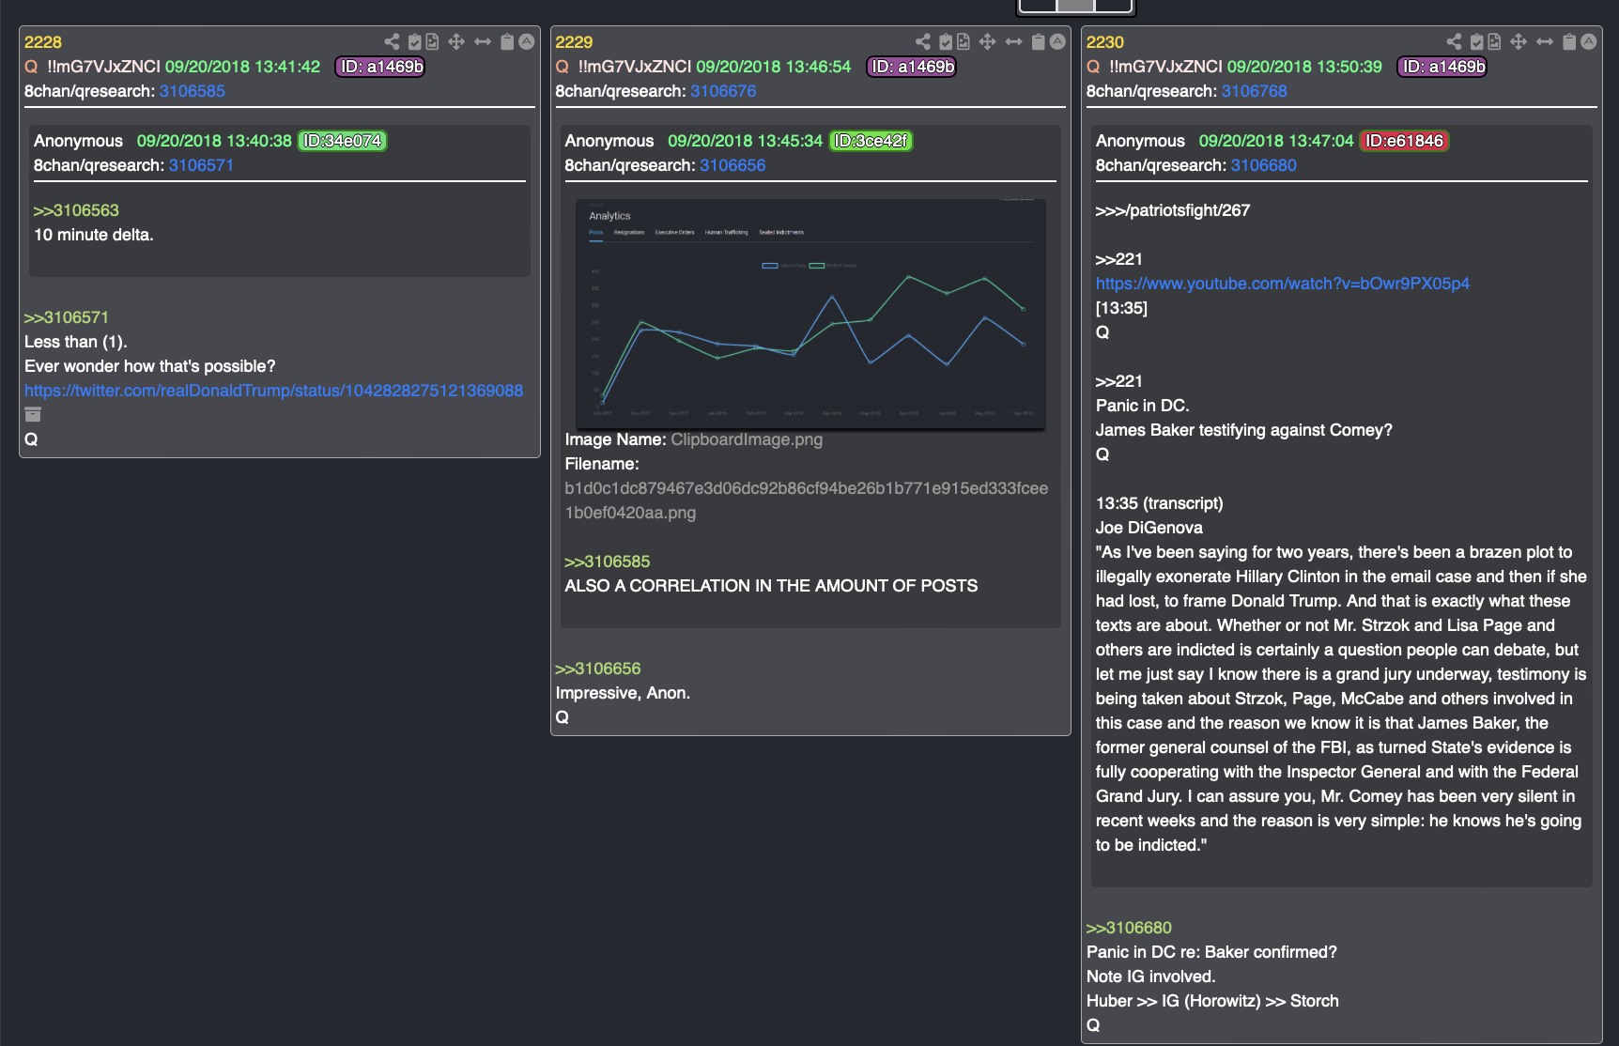Click the four-way move icon on post 2228

pos(456,41)
